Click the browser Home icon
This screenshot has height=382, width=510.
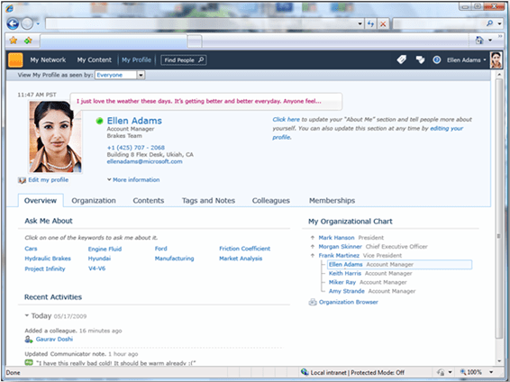tap(479, 41)
